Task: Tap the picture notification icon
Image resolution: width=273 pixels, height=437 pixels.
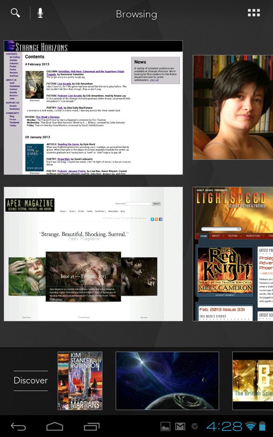Action: tap(166, 427)
